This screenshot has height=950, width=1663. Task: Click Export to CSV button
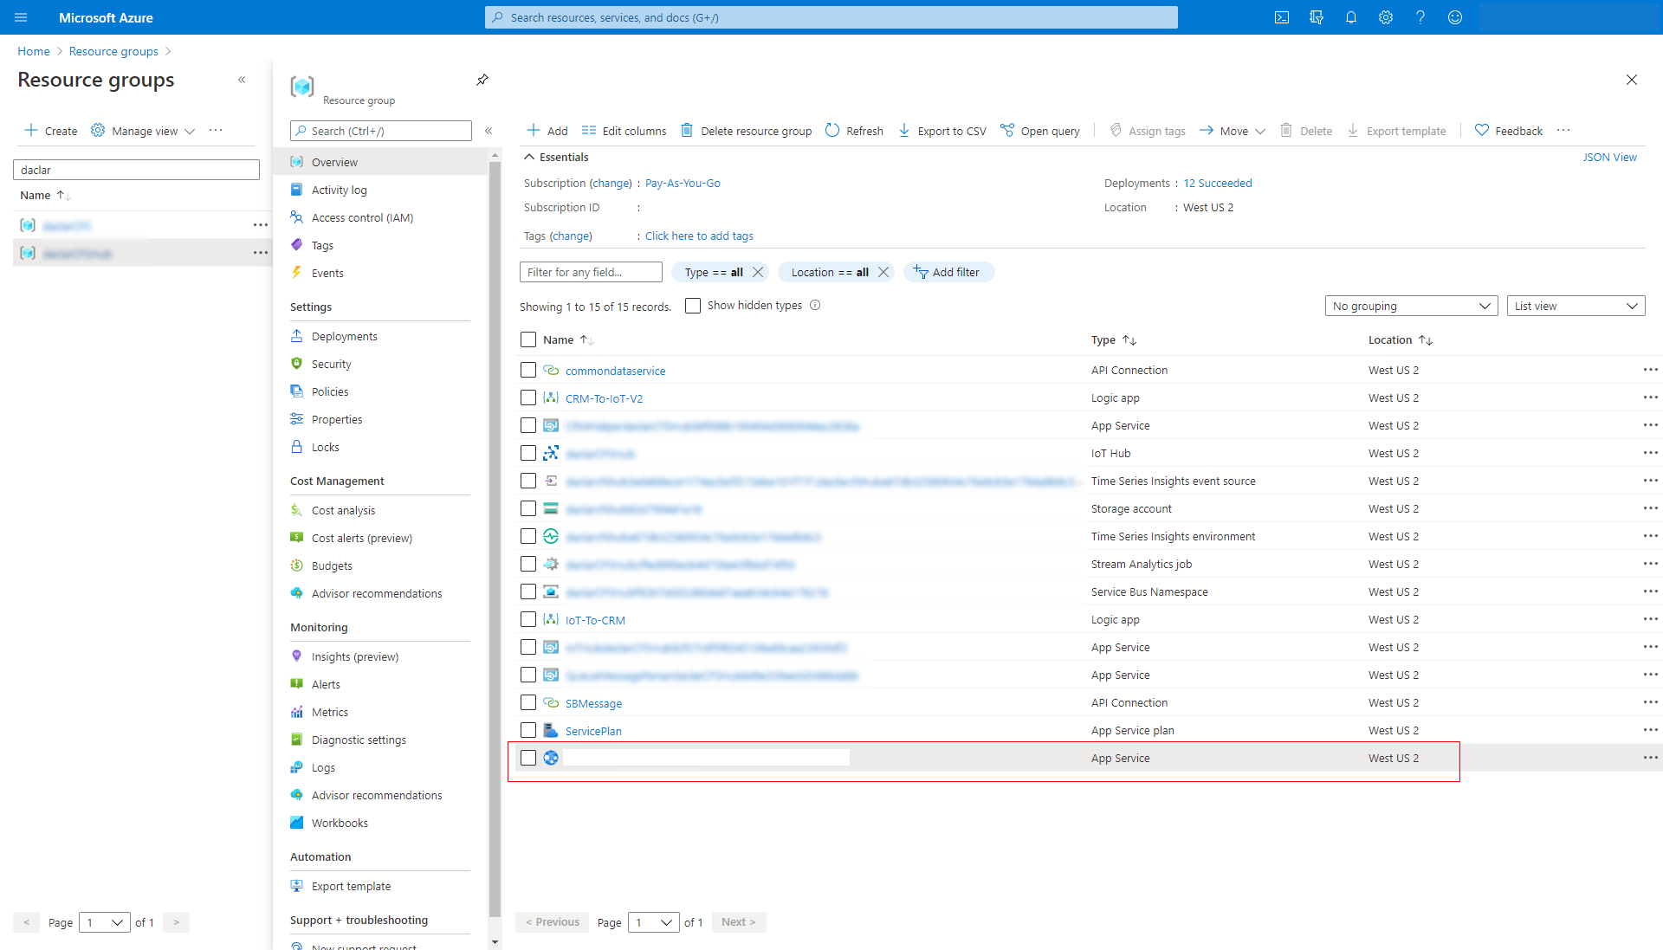pyautogui.click(x=943, y=130)
